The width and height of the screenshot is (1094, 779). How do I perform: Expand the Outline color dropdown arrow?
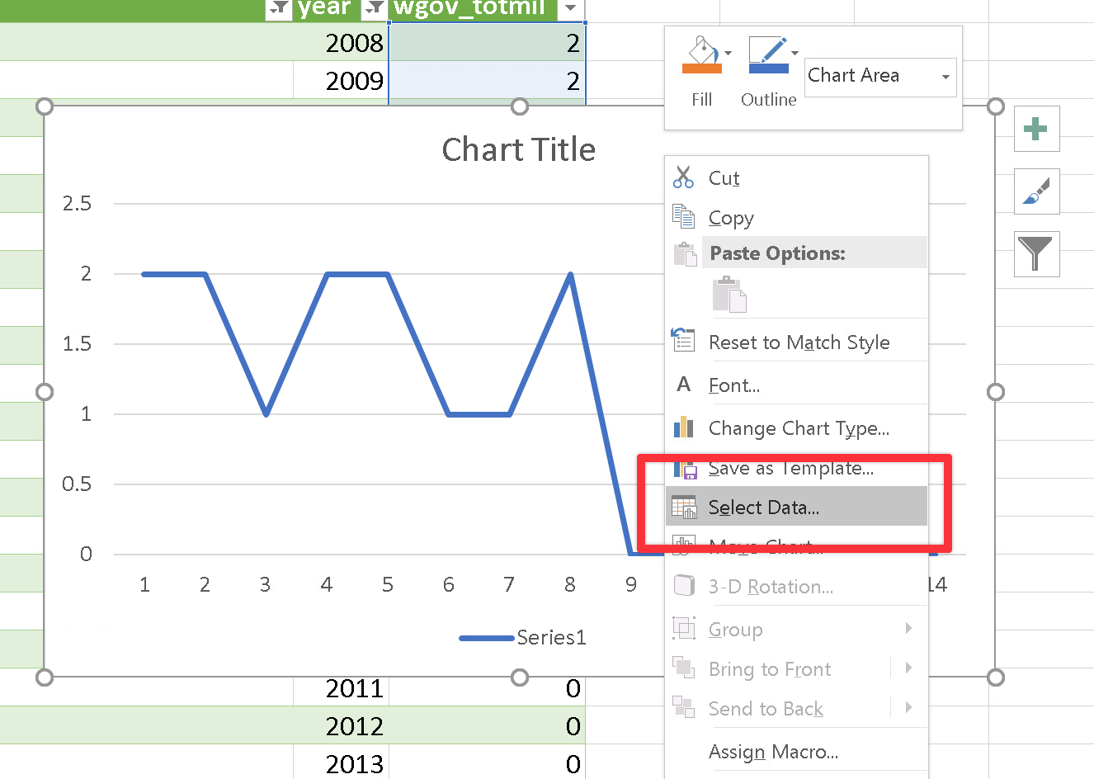click(795, 54)
